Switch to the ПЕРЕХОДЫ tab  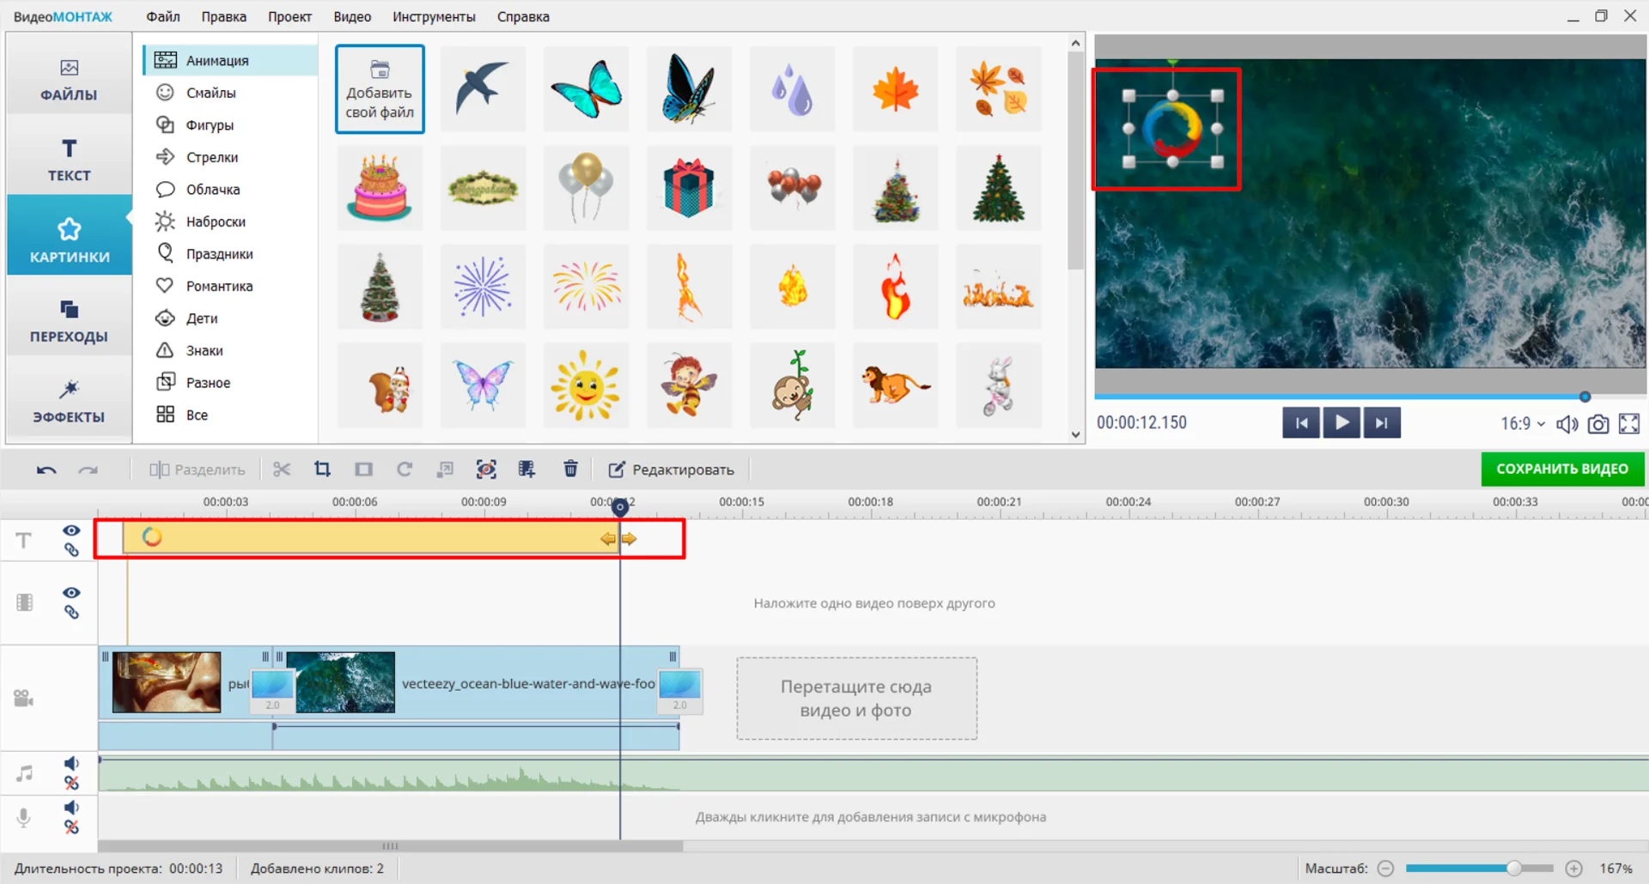tap(69, 322)
